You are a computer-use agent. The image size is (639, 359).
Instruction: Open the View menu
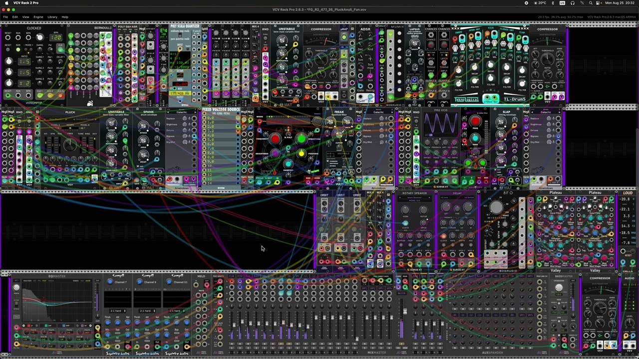coord(25,17)
